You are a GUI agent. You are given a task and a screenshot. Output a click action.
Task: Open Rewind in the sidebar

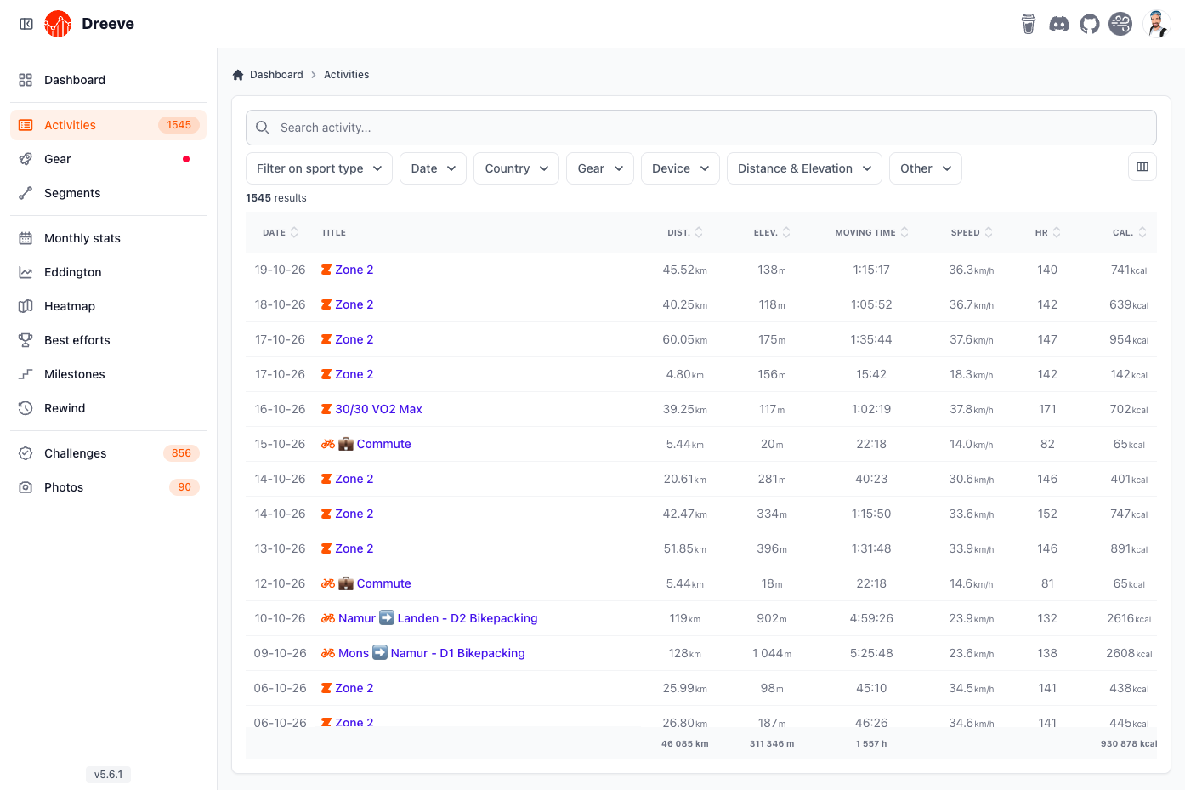[x=108, y=408]
